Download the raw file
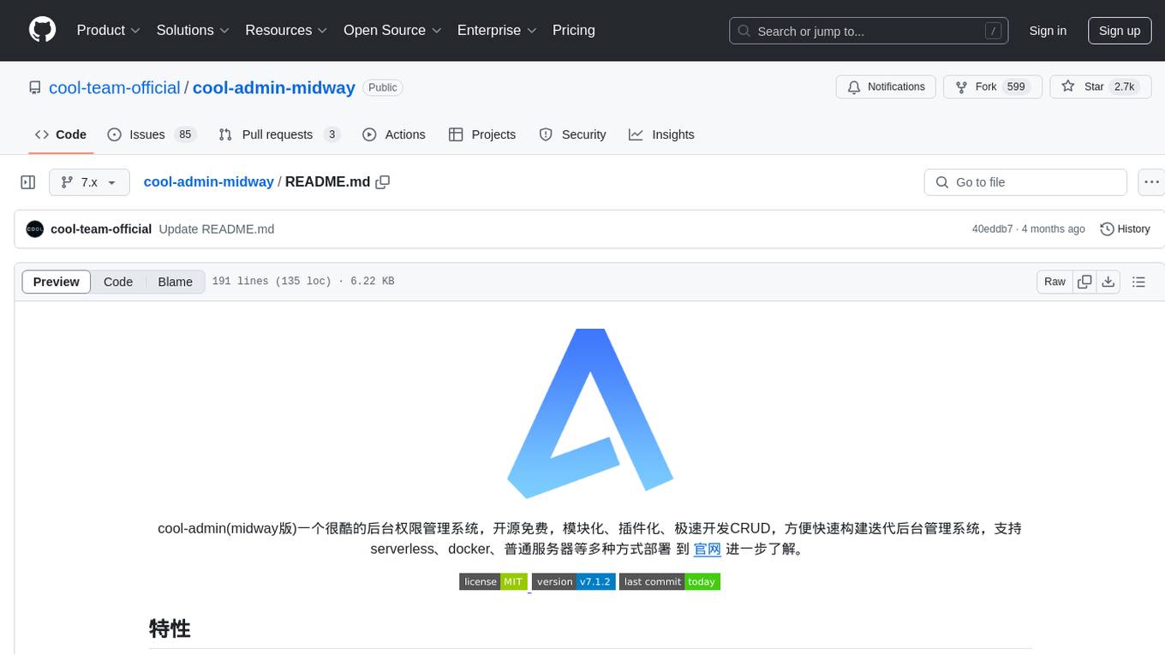The image size is (1165, 654). pyautogui.click(x=1108, y=282)
